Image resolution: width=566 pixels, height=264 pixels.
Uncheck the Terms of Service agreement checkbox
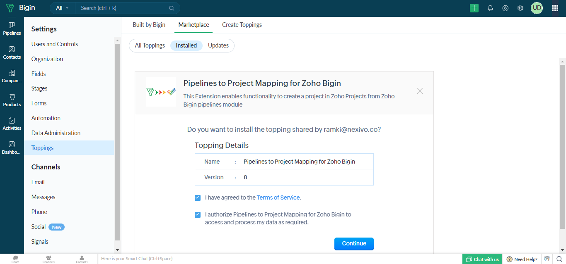pyautogui.click(x=198, y=197)
